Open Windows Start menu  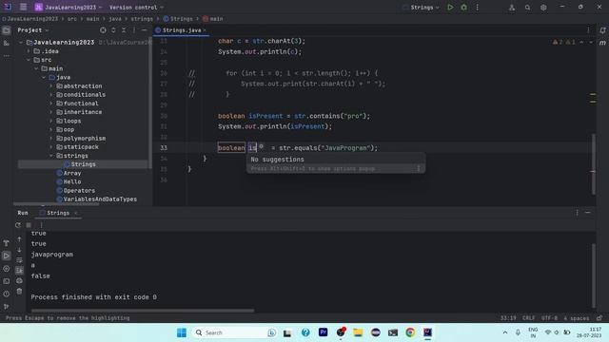[182, 332]
